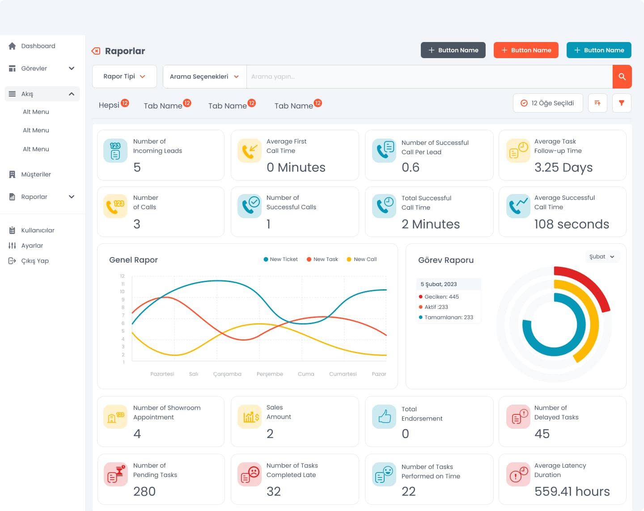Toggle the New Ticket legend series

(x=280, y=259)
